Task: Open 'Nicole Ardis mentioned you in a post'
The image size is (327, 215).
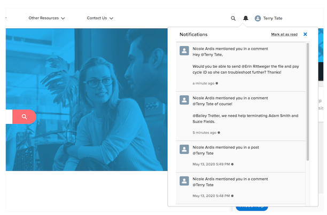Action: (240, 157)
